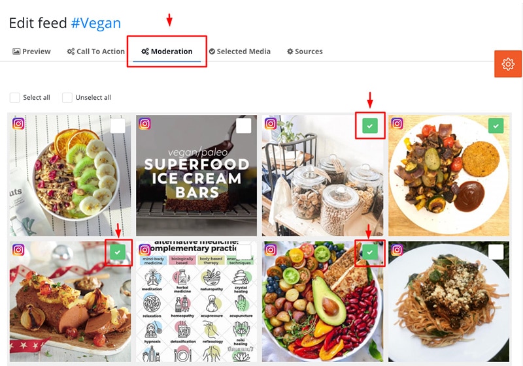Open the Call To Action tab
The width and height of the screenshot is (523, 366).
[95, 52]
